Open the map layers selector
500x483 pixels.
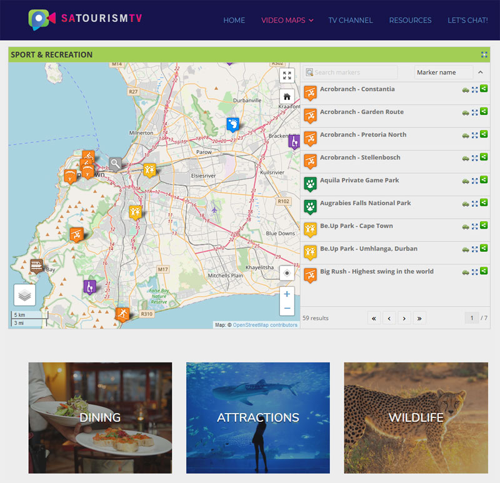pos(24,295)
